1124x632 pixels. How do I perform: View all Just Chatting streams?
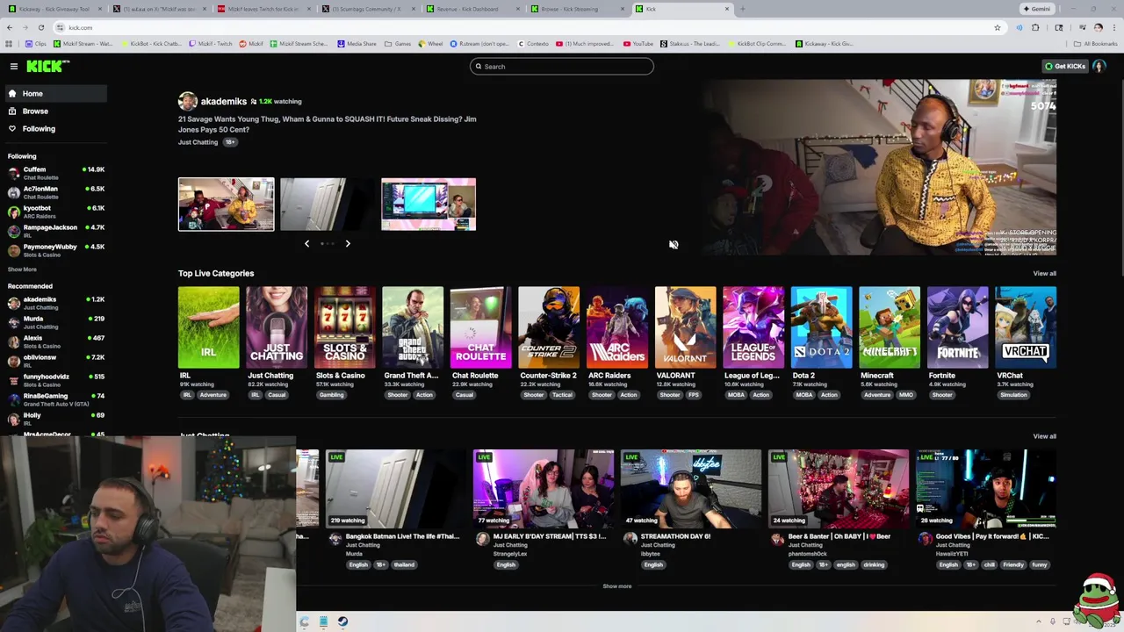(x=1044, y=436)
